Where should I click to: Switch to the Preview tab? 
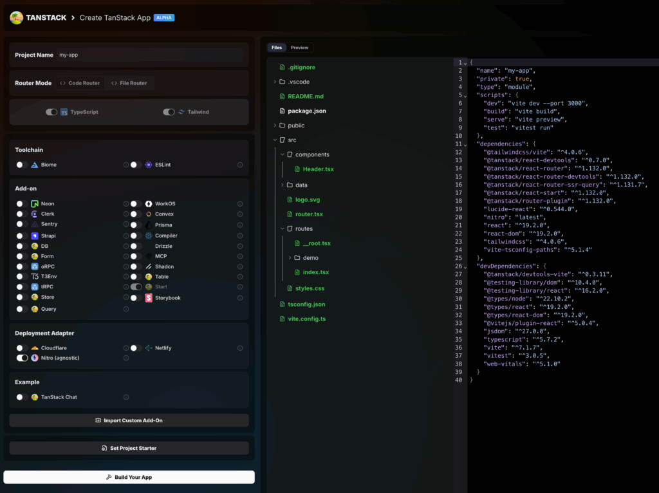point(299,48)
